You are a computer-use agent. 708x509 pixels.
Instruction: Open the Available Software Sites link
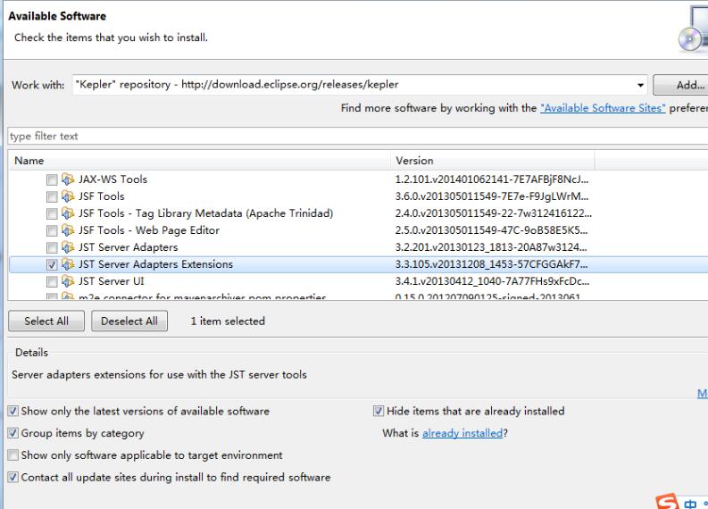point(603,108)
